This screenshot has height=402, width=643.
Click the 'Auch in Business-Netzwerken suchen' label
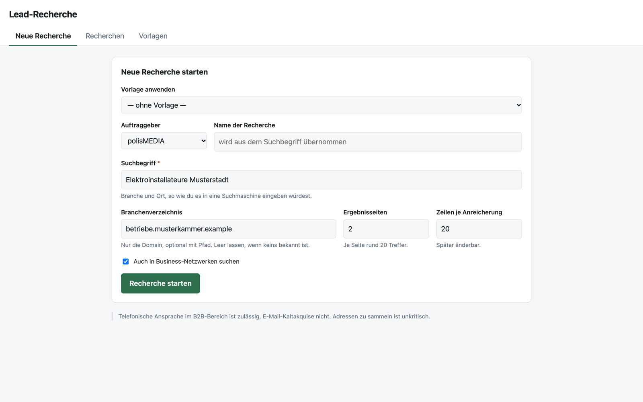[x=186, y=261]
